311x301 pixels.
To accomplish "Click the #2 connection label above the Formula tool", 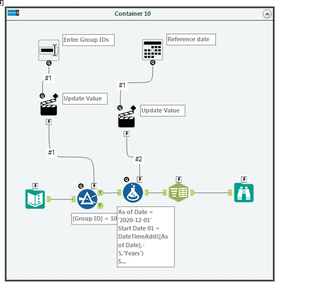I will 139,159.
